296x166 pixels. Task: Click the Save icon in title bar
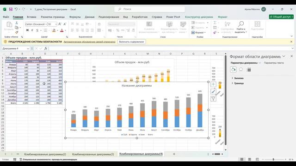(11, 9)
